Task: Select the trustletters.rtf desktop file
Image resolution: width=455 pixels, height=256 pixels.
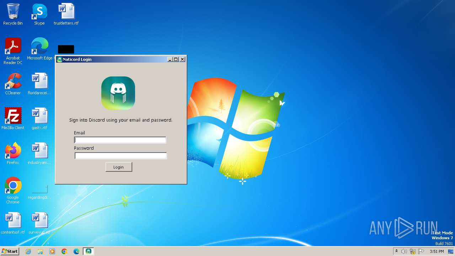Action: pyautogui.click(x=66, y=14)
